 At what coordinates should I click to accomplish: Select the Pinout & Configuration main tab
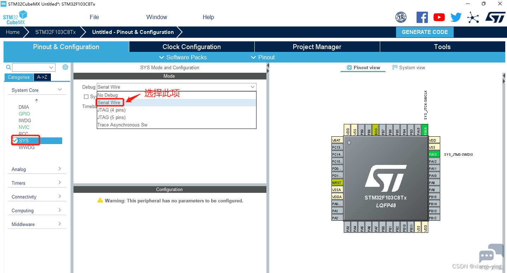pyautogui.click(x=66, y=47)
